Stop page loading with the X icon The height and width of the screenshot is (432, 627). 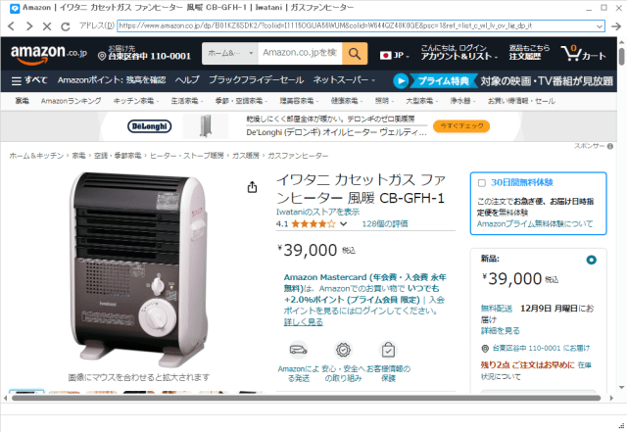click(47, 26)
